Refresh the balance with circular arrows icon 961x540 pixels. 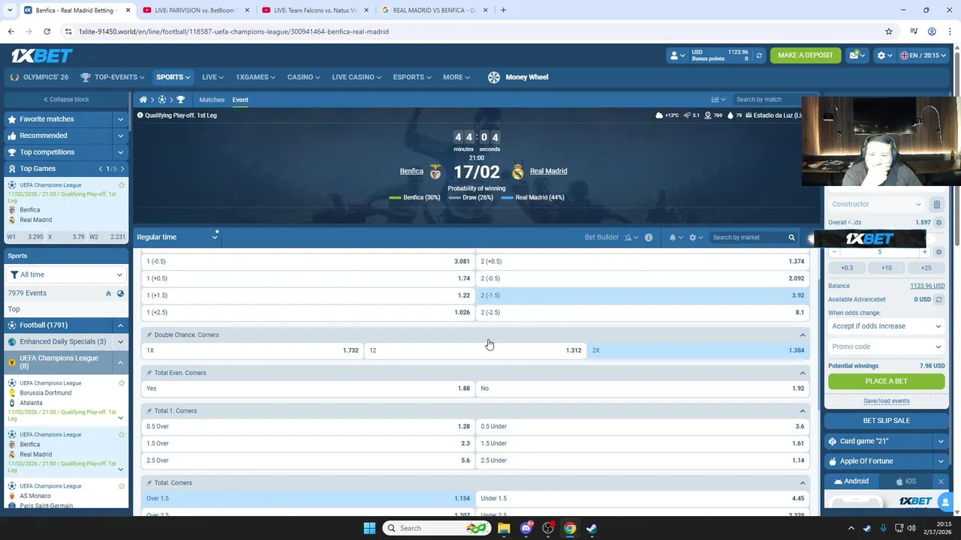coord(759,55)
